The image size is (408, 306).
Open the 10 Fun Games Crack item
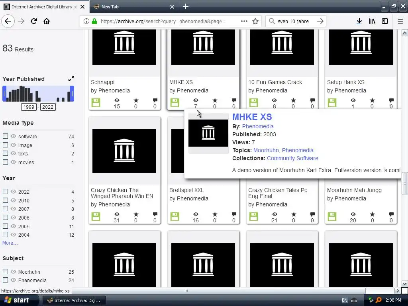click(275, 82)
